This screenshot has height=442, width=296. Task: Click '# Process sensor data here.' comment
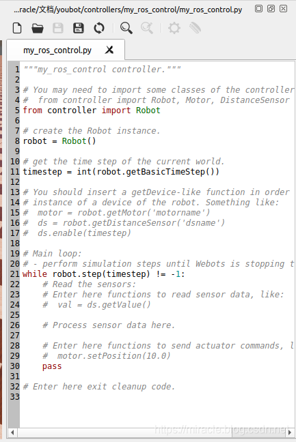click(x=109, y=325)
